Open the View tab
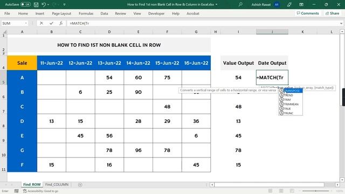This screenshot has width=345, height=194. pyautogui.click(x=137, y=13)
